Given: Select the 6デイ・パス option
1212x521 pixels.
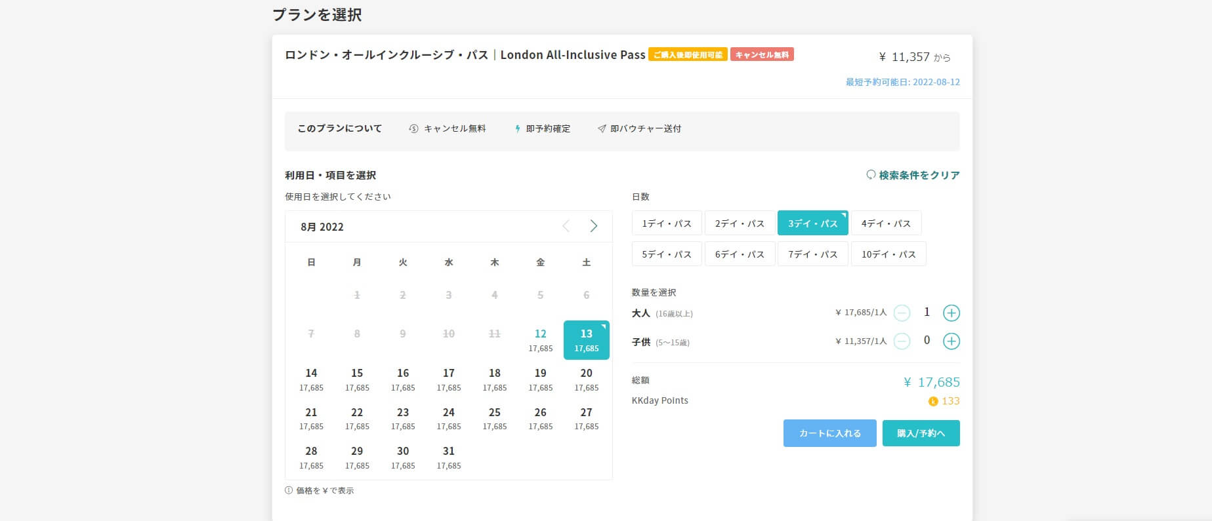Looking at the screenshot, I should click(740, 254).
